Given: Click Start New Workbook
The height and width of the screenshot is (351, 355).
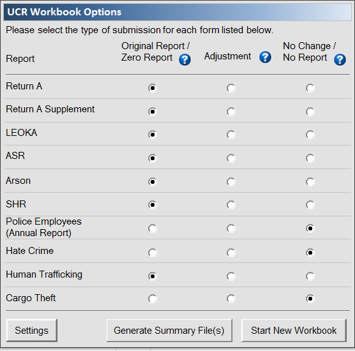Looking at the screenshot, I should click(294, 331).
